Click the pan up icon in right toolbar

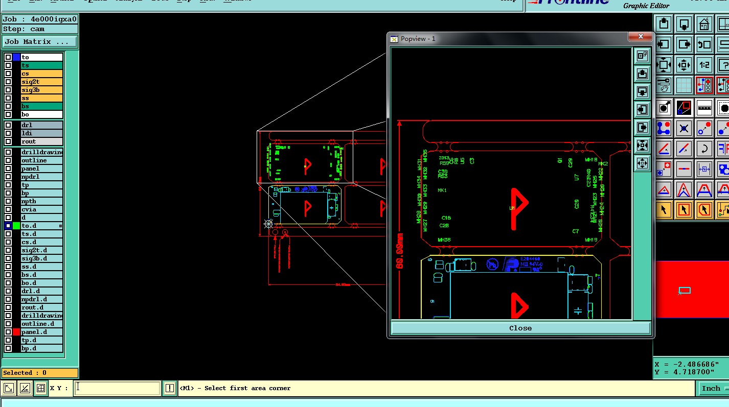[x=664, y=23]
